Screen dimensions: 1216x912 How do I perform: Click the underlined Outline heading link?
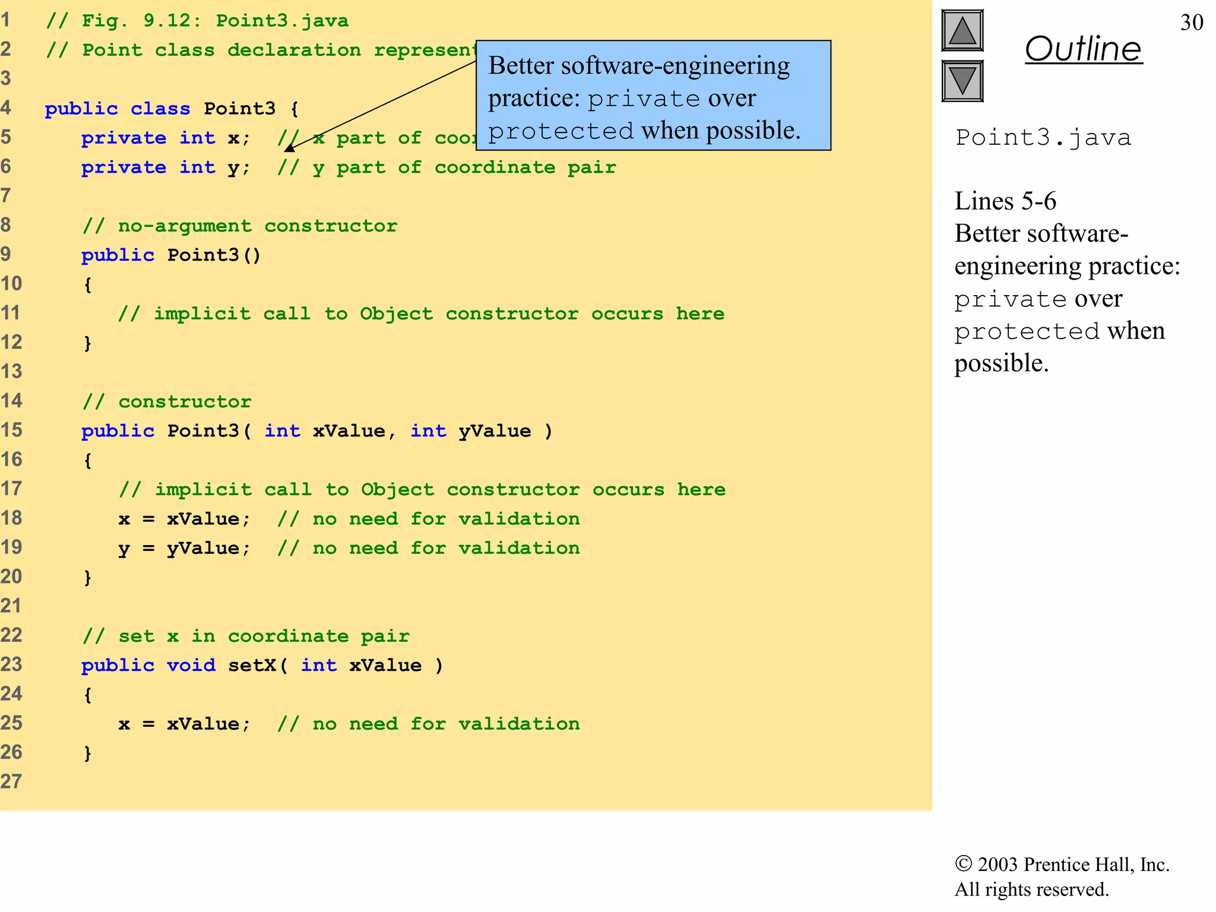[x=1083, y=49]
